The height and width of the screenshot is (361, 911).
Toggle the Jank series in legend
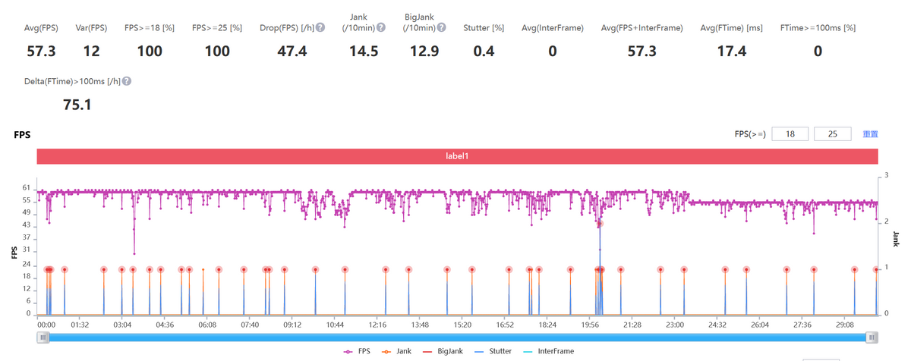click(398, 351)
